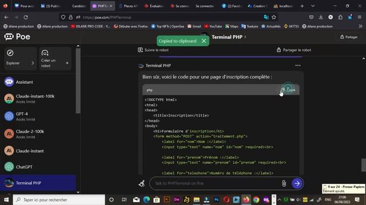Select Terminal PHP in the sidebar
This screenshot has width=366, height=205.
(x=38, y=183)
